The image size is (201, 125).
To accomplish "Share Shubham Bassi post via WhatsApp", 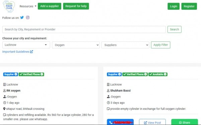I will point(185,122).
